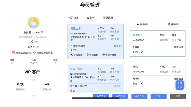Click the 取单 button
This screenshot has width=191, height=107.
pos(158,96)
